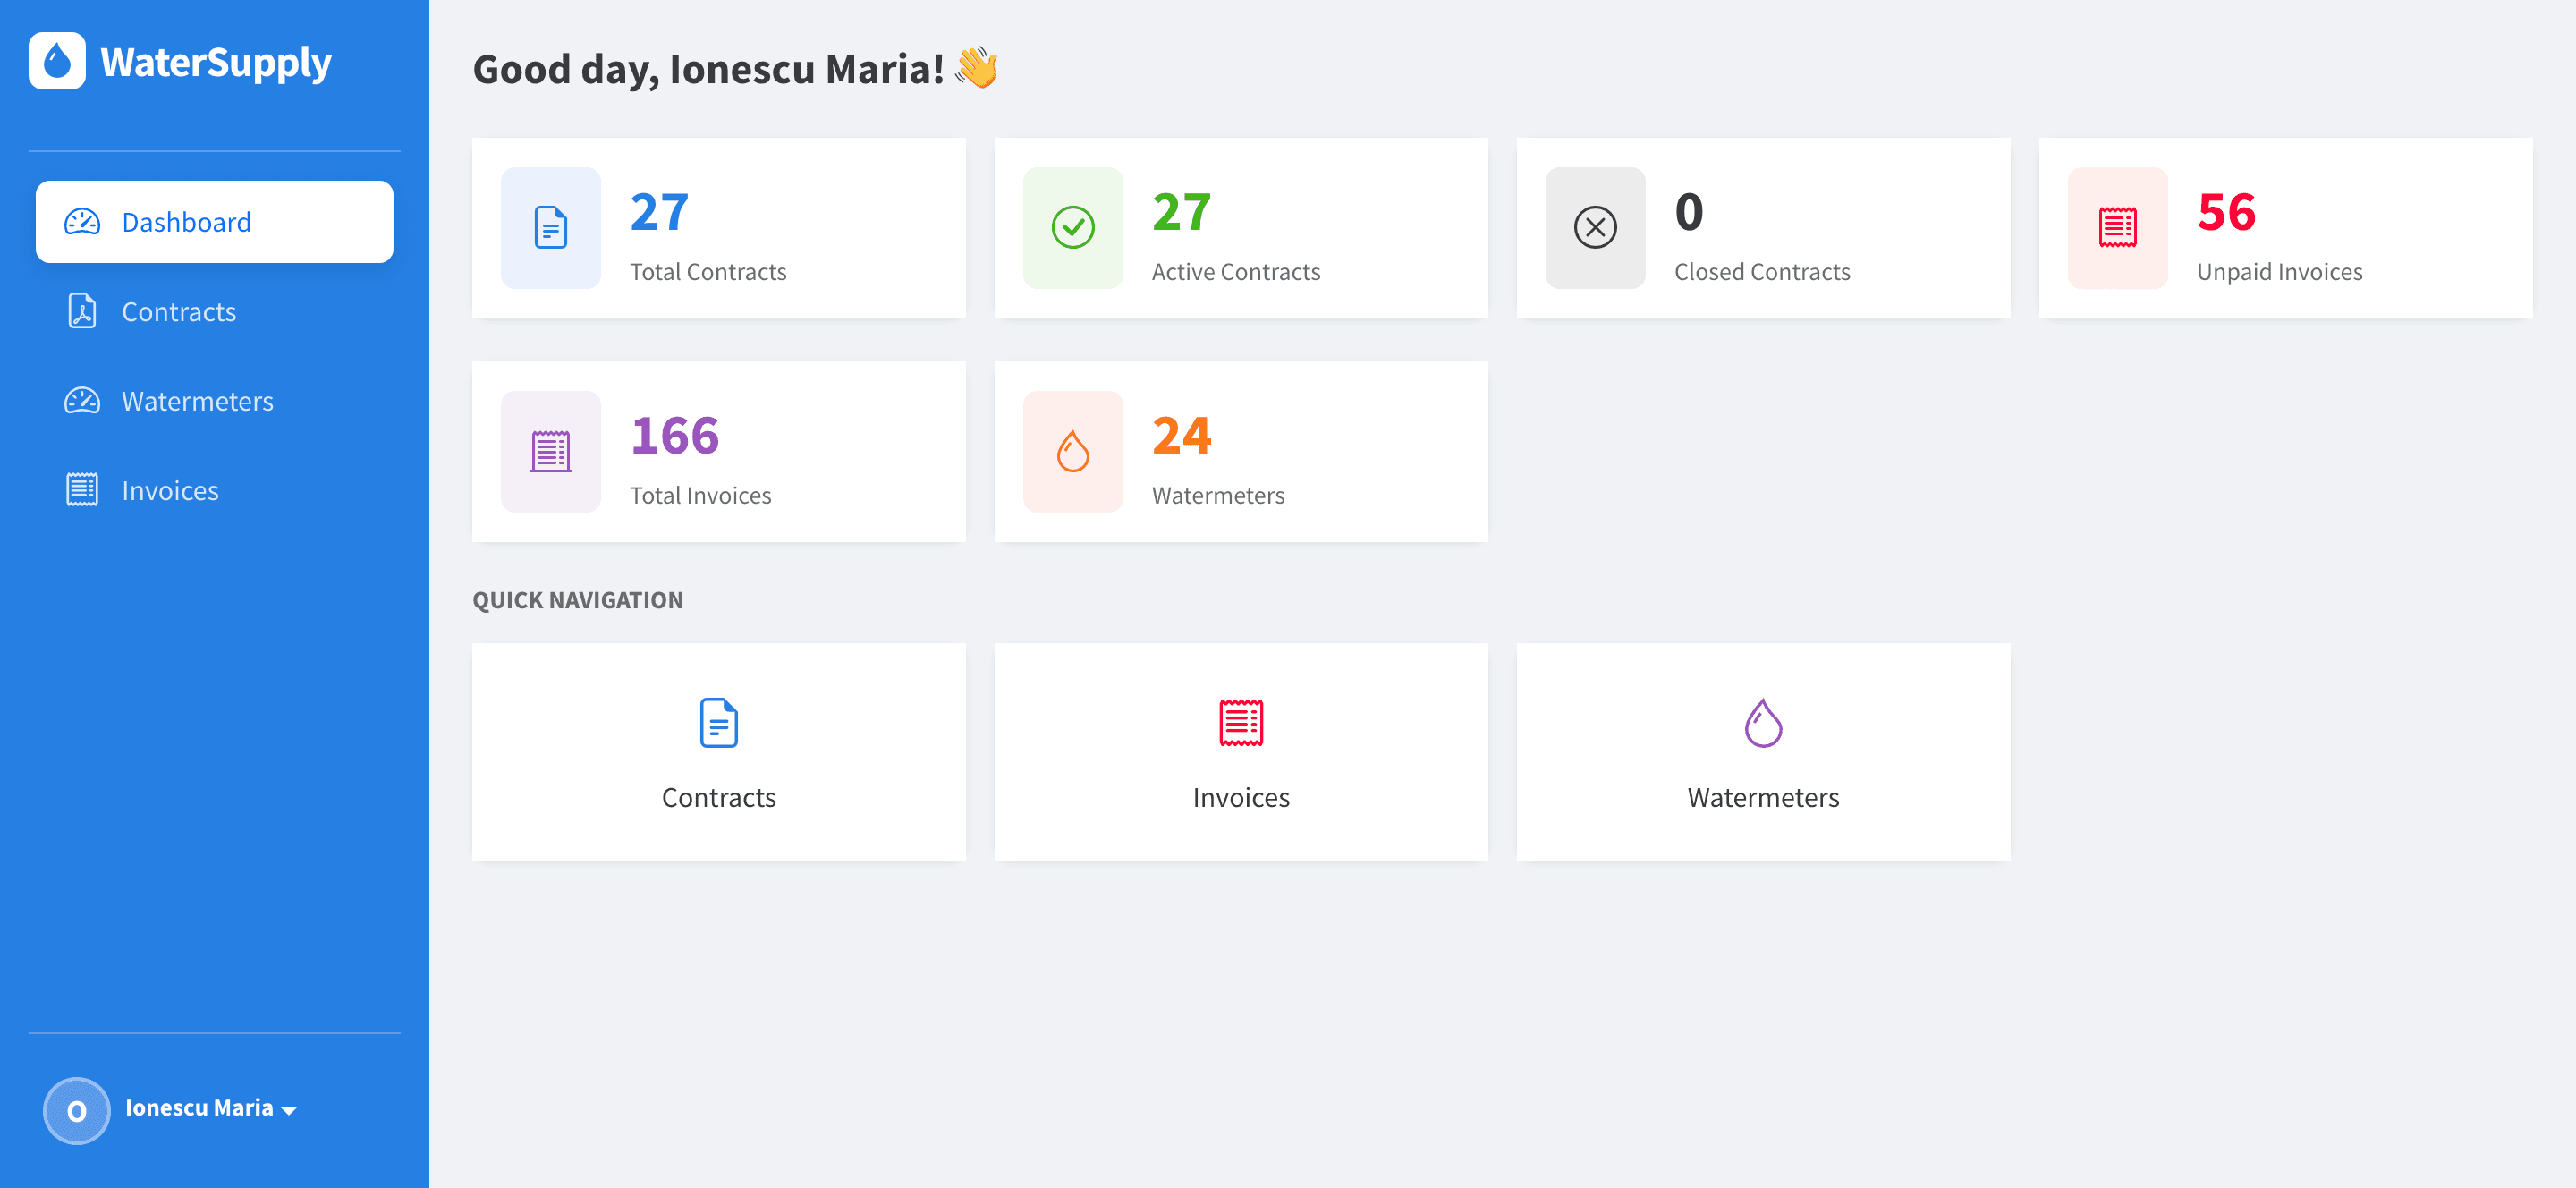Click the red invoice icon in Quick Navigation

1241,723
